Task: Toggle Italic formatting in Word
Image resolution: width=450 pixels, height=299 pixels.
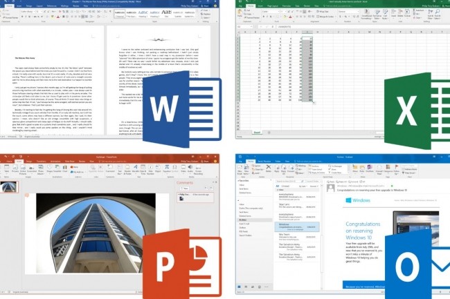Action: [x=26, y=17]
